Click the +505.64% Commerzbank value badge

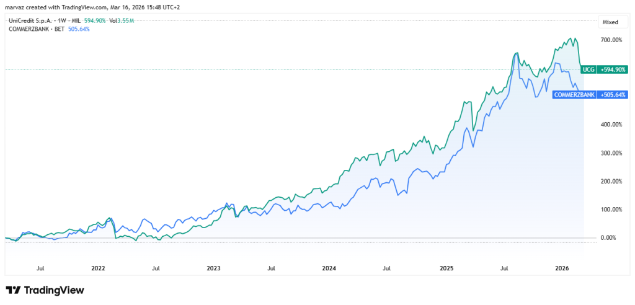(613, 95)
